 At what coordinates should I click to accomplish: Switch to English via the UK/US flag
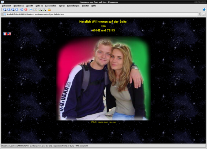9,34
